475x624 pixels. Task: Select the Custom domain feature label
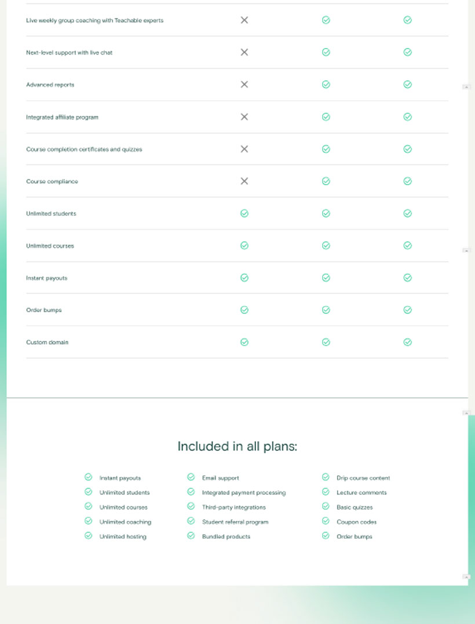coord(47,342)
